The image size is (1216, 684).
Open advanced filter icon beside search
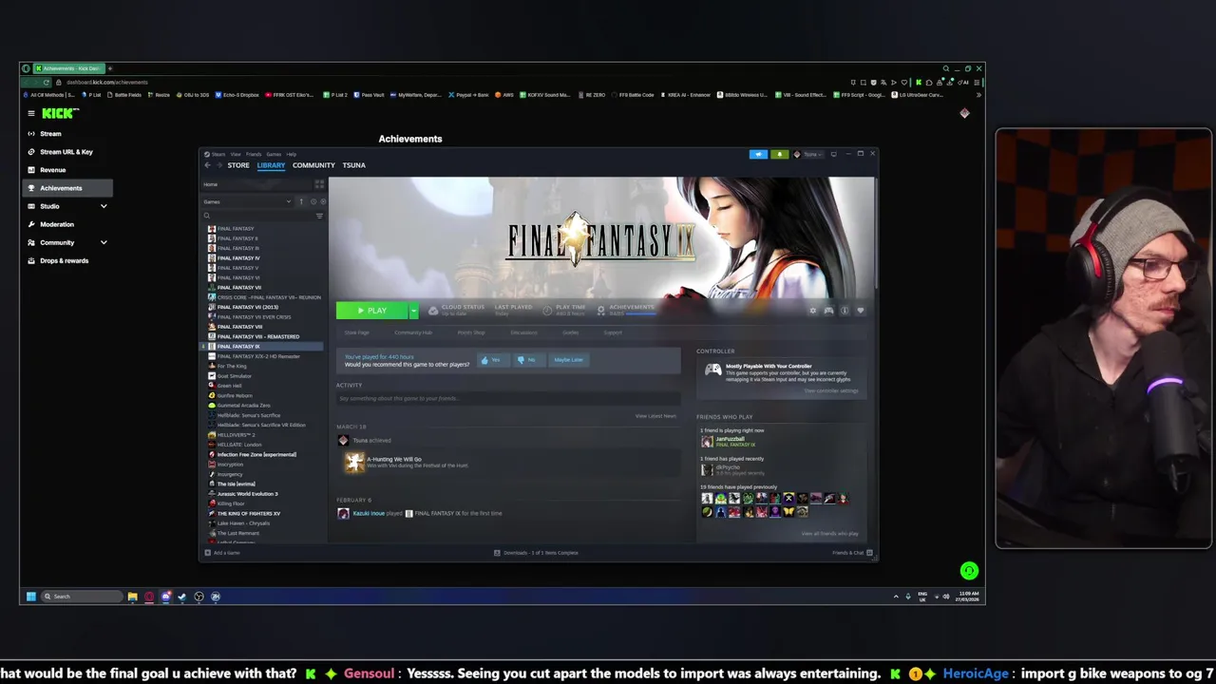coord(319,216)
